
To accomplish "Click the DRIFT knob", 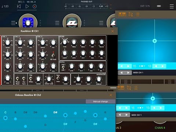I will point(88,79).
